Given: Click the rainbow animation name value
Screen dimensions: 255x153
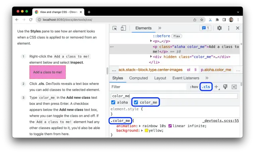Looking at the screenshot, I should click(x=150, y=126).
